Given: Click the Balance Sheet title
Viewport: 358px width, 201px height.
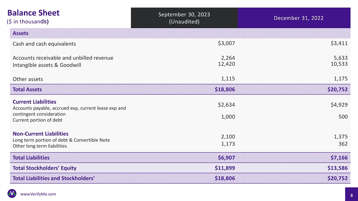Looking at the screenshot, I should tap(33, 13).
